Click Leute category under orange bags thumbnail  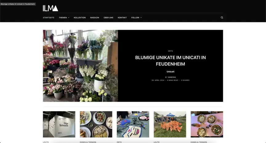[156, 142]
